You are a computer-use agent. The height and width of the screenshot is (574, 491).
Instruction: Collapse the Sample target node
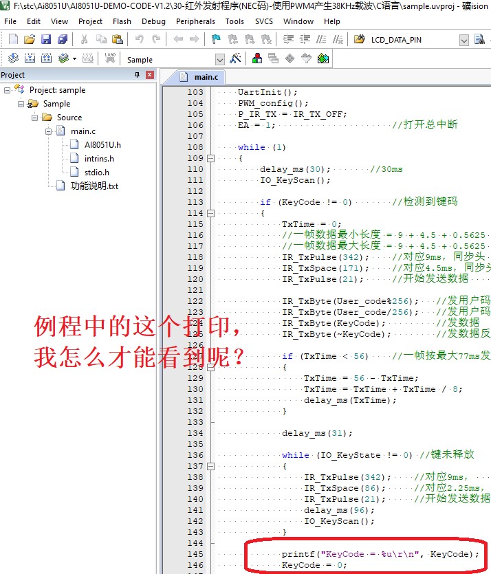21,104
